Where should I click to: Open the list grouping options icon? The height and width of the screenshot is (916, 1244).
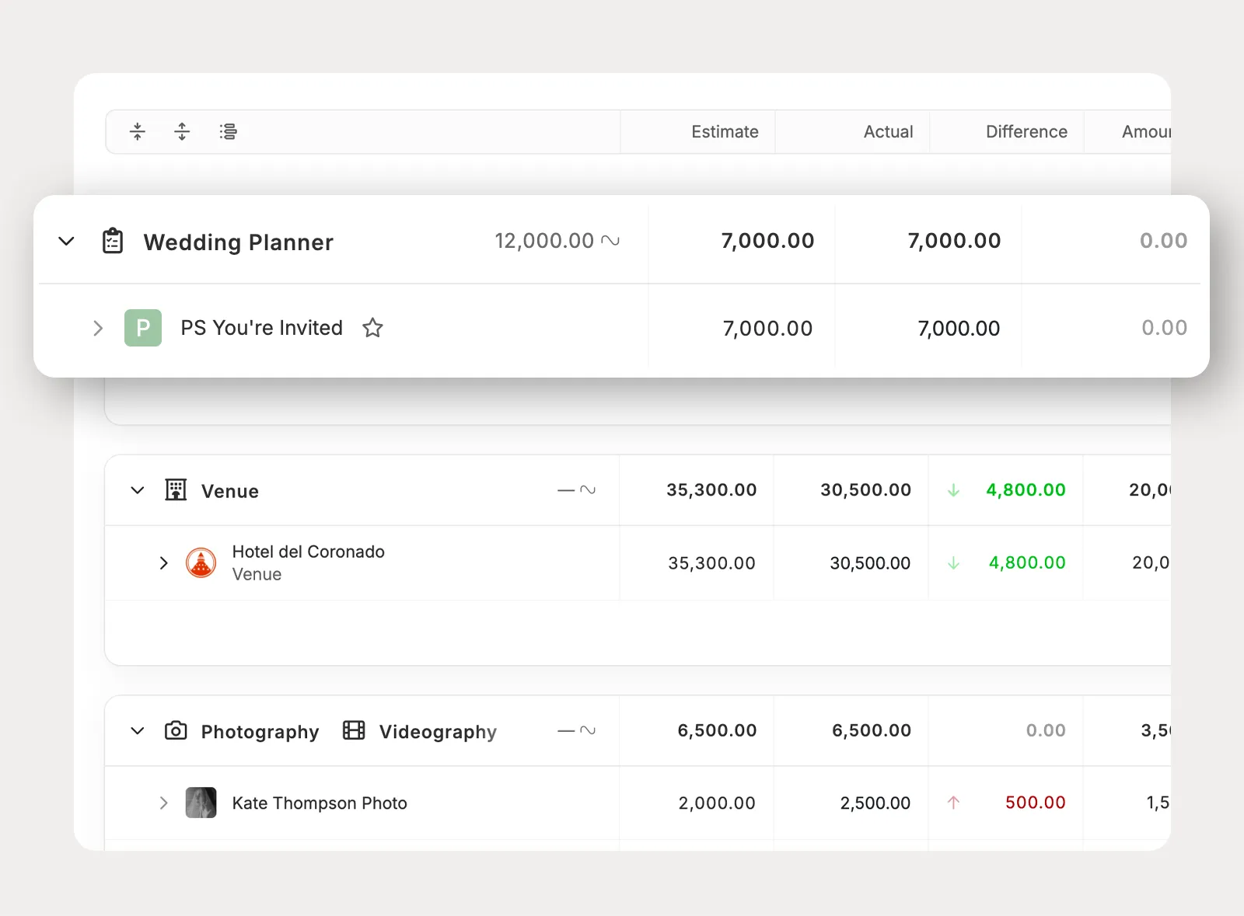[x=228, y=131]
